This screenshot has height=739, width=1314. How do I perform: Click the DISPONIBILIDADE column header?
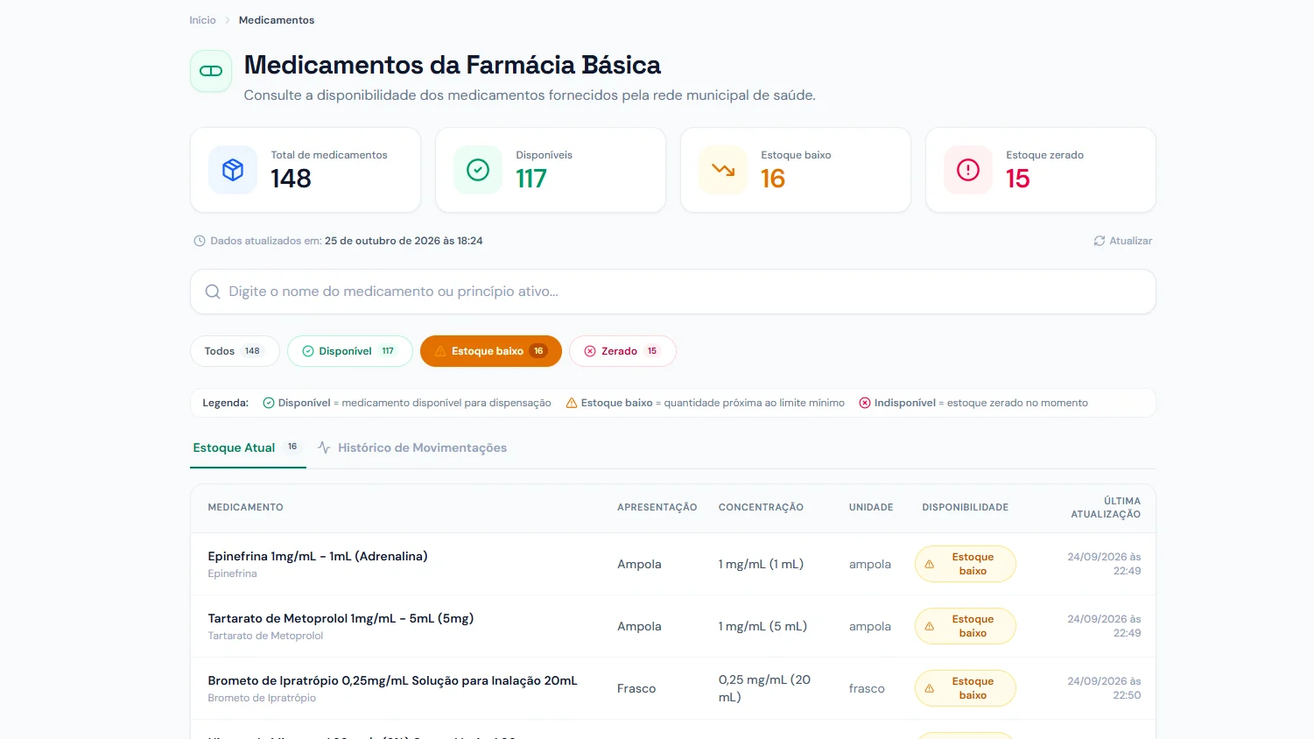pyautogui.click(x=966, y=507)
